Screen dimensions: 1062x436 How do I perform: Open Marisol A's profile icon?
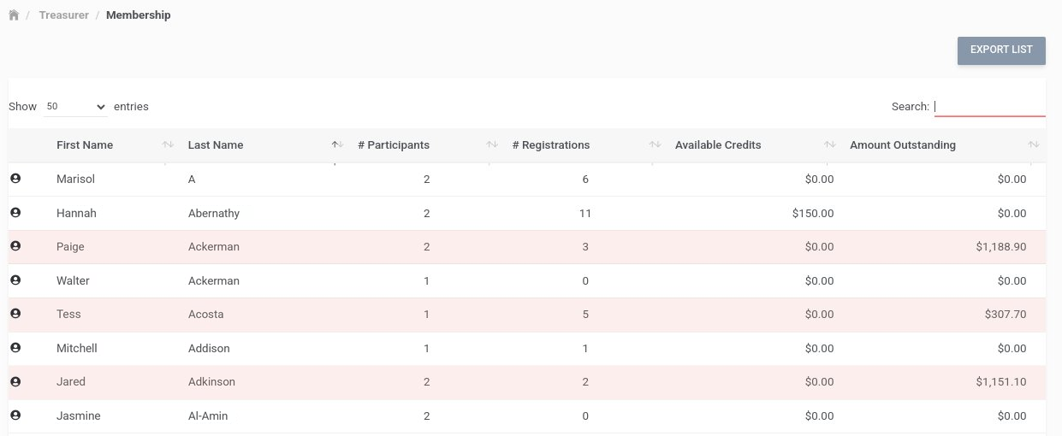(15, 179)
